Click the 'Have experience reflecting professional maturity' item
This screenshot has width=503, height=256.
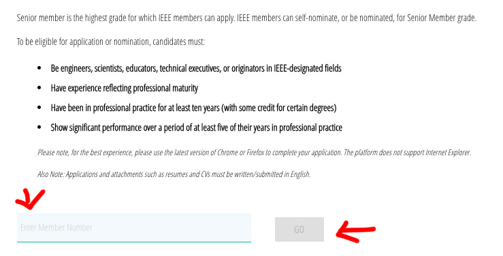[x=125, y=89]
